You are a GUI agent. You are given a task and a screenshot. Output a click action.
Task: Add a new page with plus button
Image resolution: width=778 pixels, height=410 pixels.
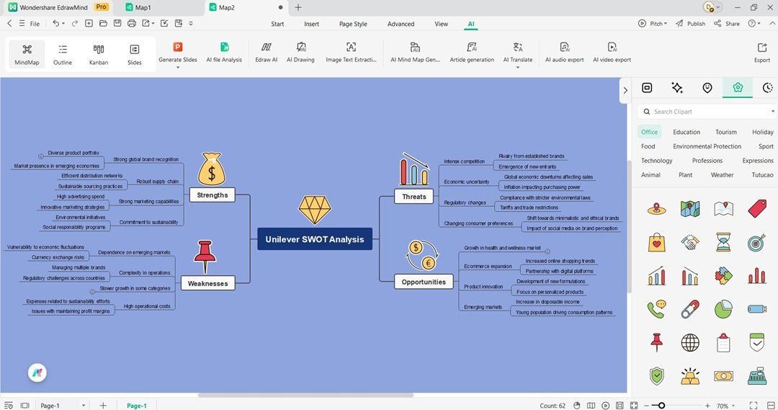pyautogui.click(x=103, y=406)
